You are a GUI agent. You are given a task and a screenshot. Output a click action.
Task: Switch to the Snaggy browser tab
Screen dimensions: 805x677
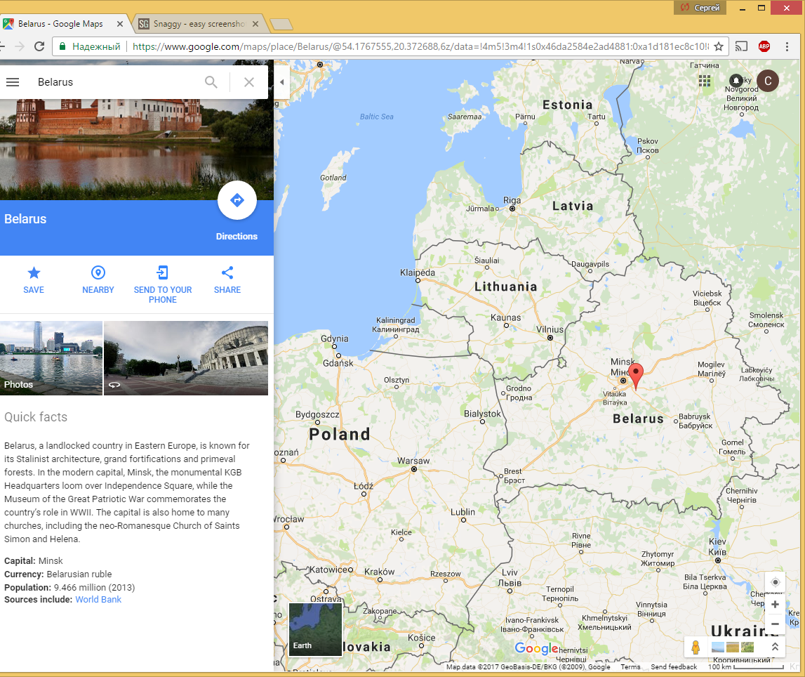[198, 24]
